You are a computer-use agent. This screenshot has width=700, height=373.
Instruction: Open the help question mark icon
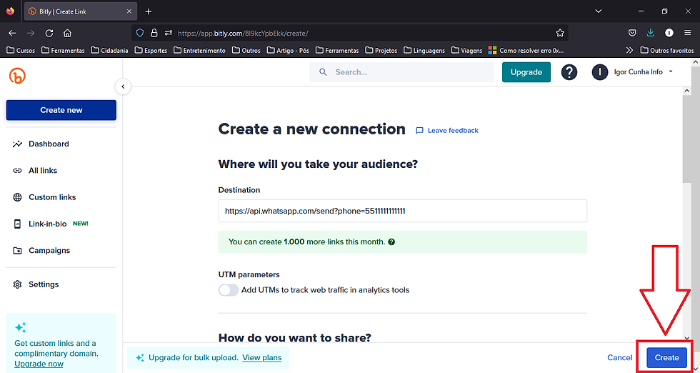tap(569, 72)
